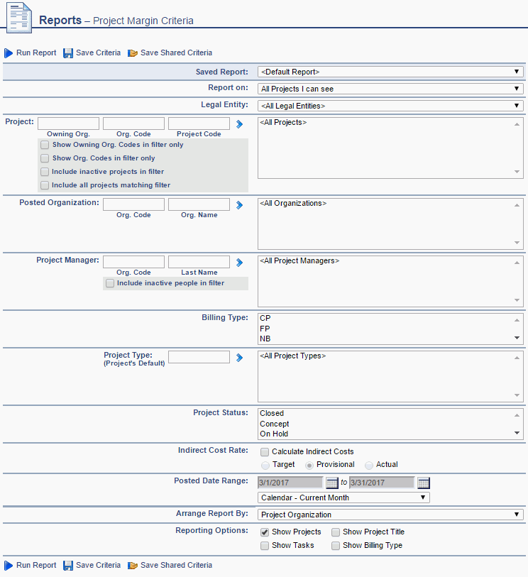This screenshot has width=528, height=577.
Task: Select the Actual indirect cost rate radio
Action: tap(369, 465)
